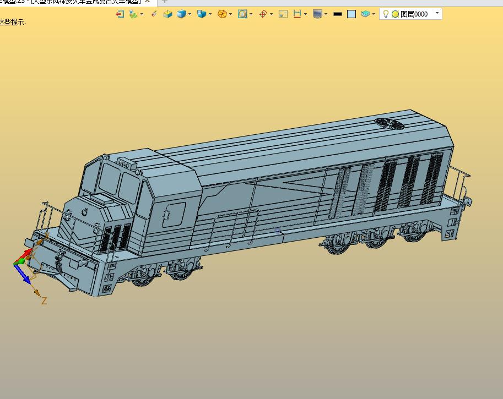Close the current model document tab
Screen dimensions: 503x399
[147, 1]
